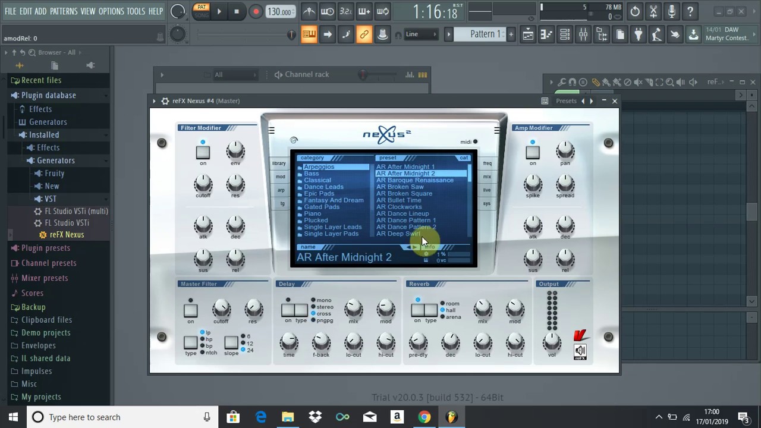The image size is (761, 428).
Task: Start playback with the Play button
Action: click(219, 11)
